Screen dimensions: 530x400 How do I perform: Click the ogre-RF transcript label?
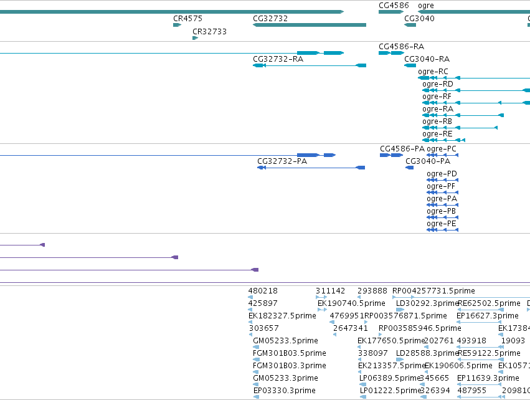point(437,97)
